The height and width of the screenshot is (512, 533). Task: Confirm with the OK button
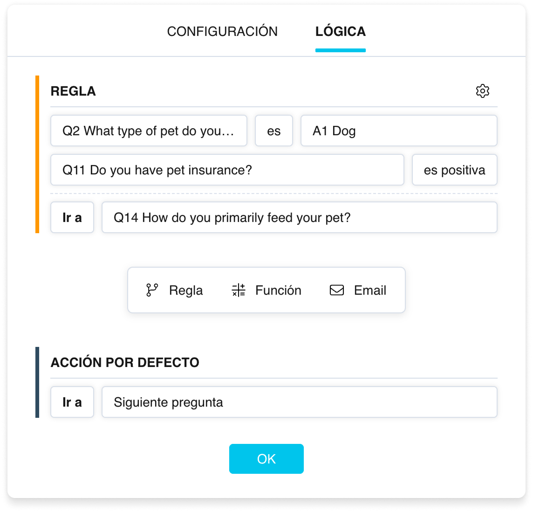coord(266,458)
